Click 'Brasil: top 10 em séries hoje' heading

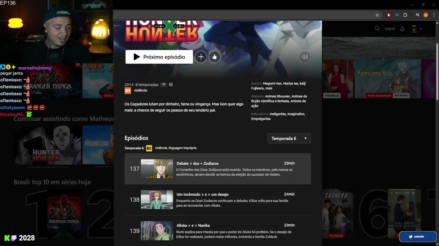pyautogui.click(x=52, y=182)
